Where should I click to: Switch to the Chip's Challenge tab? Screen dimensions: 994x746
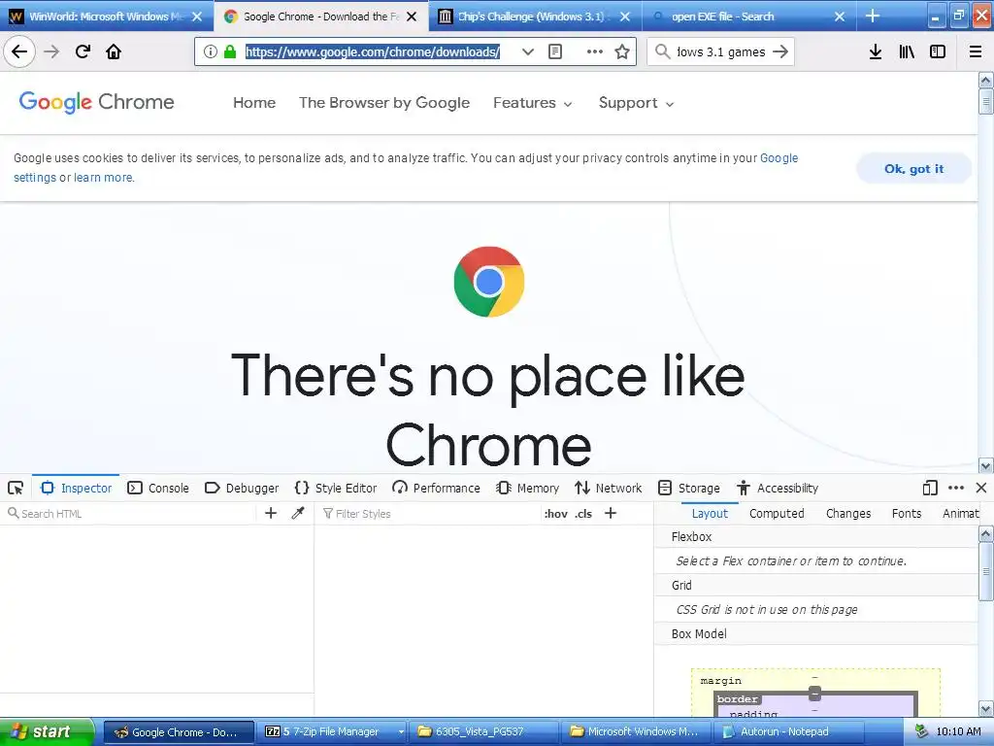pos(536,17)
